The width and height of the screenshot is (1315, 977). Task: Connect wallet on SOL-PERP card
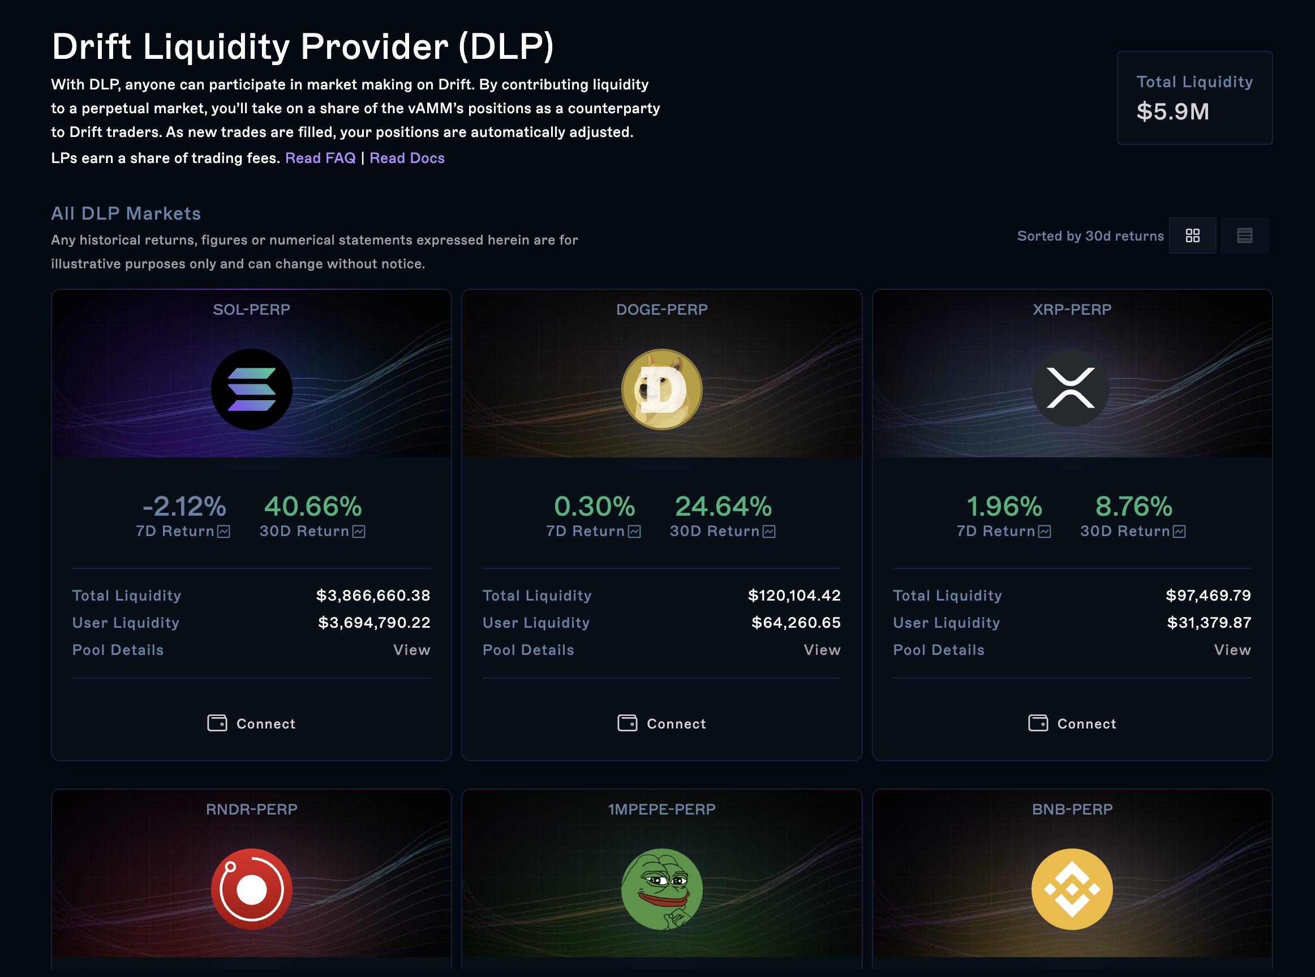pyautogui.click(x=251, y=723)
